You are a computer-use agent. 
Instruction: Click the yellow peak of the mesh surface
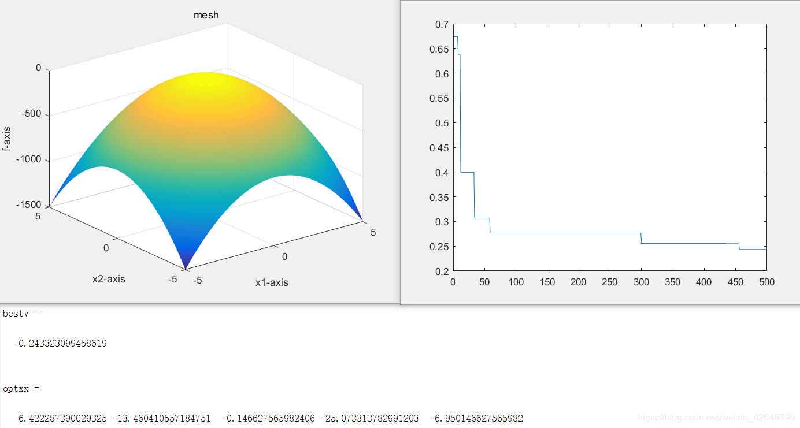tap(207, 79)
